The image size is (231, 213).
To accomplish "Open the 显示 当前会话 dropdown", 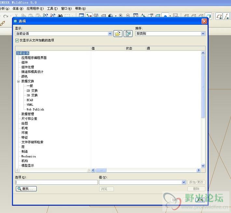I will pos(110,33).
